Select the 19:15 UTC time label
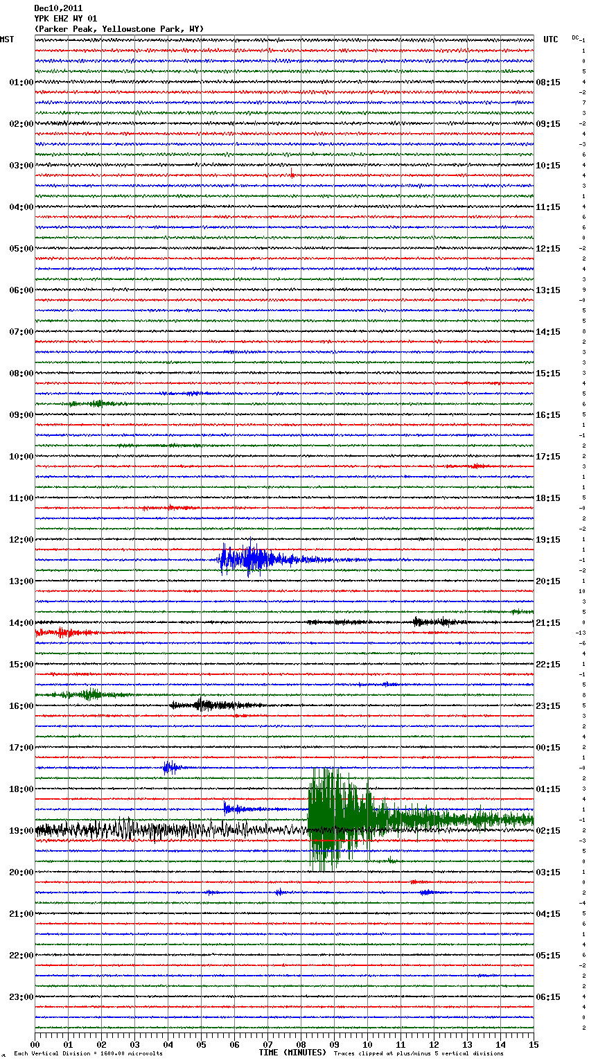 click(x=548, y=540)
